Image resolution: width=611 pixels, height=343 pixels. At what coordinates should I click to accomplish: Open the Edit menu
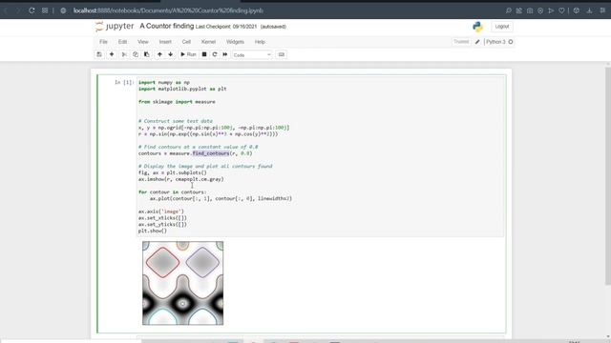pos(122,42)
